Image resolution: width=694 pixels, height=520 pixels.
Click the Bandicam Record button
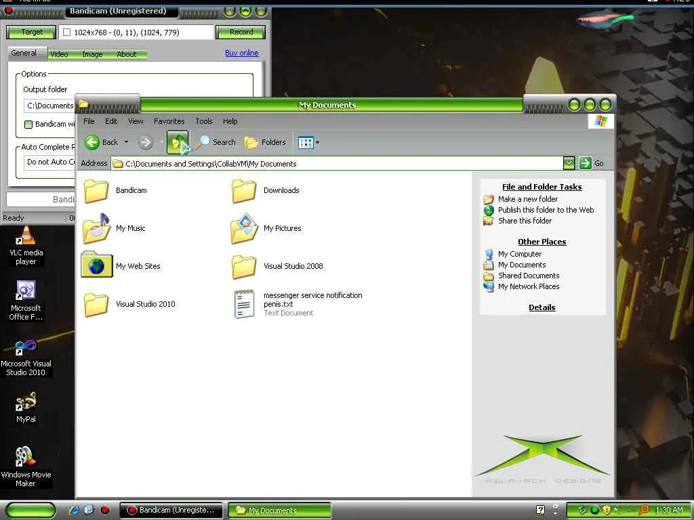(x=241, y=32)
